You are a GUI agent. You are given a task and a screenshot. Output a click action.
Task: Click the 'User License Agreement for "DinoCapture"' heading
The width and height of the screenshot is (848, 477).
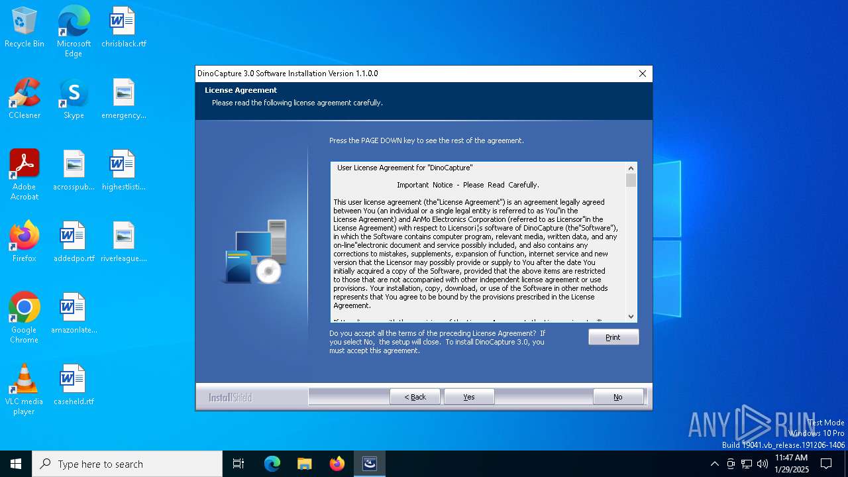(405, 168)
